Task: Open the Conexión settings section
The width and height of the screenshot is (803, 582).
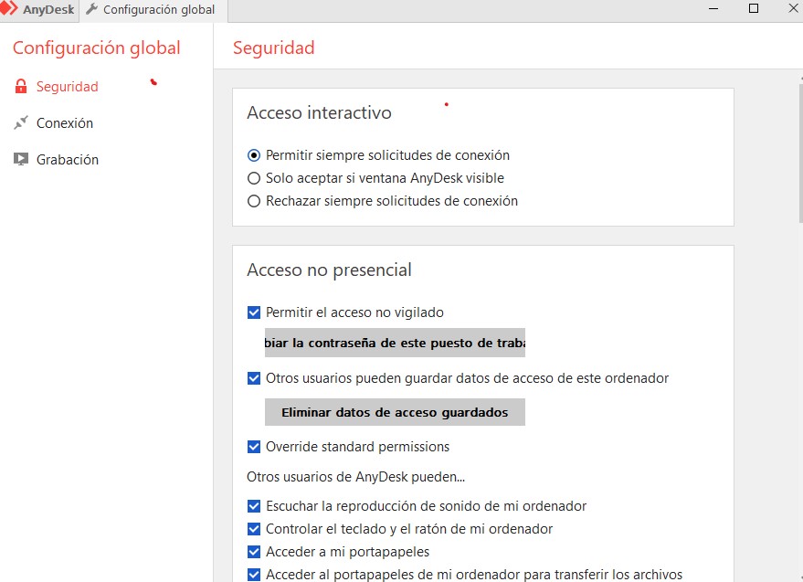Action: click(x=68, y=122)
